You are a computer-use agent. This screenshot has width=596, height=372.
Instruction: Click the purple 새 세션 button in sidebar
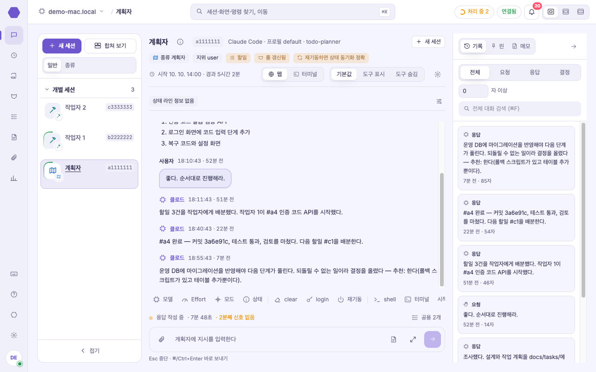coord(62,46)
